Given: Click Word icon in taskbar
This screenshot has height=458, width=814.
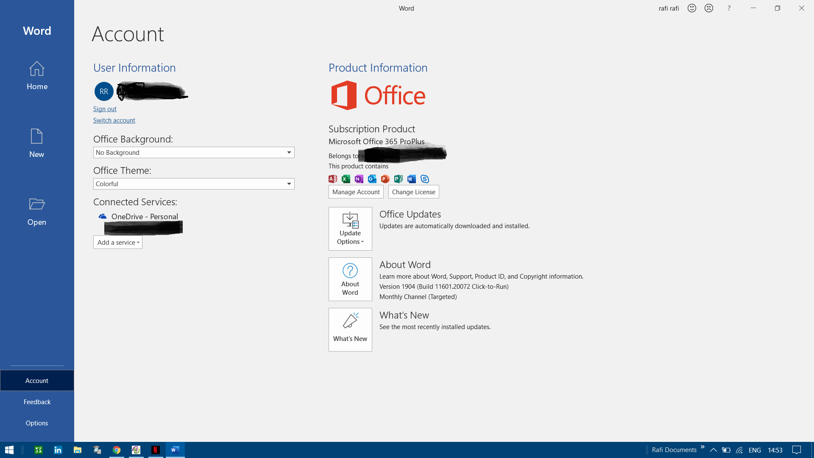Looking at the screenshot, I should [x=175, y=450].
